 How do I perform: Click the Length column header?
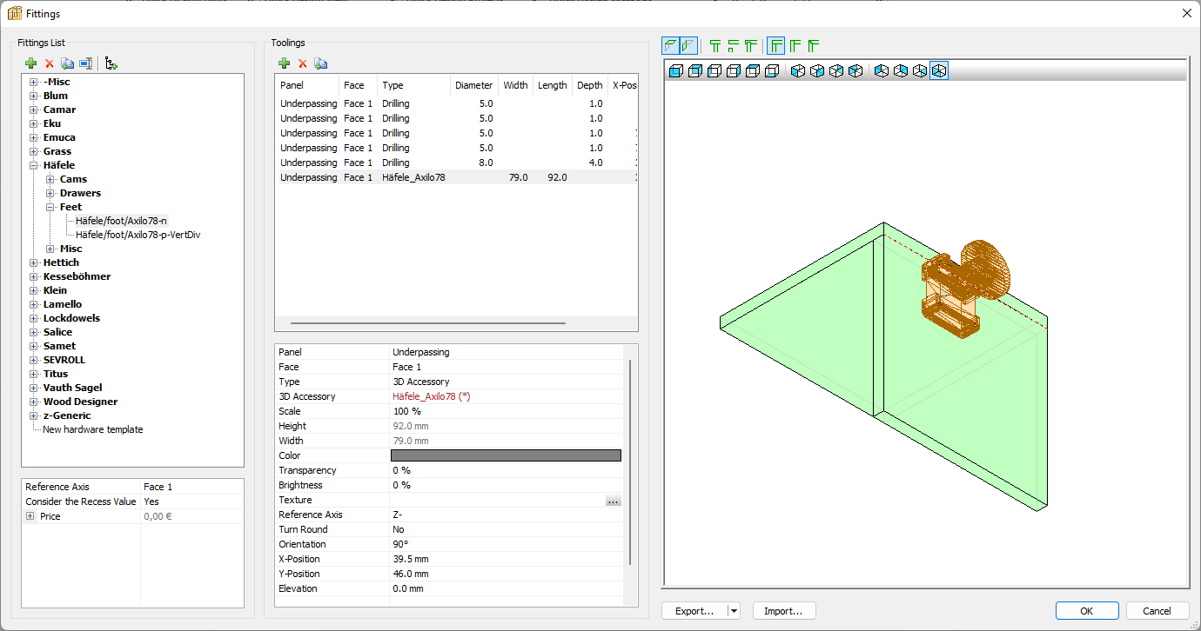point(552,85)
